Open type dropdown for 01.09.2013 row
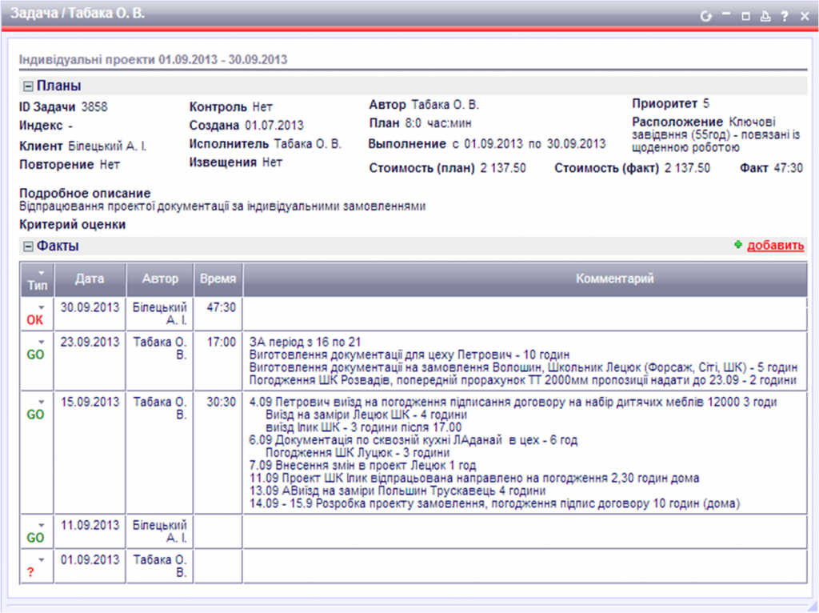The width and height of the screenshot is (819, 613). [x=42, y=559]
